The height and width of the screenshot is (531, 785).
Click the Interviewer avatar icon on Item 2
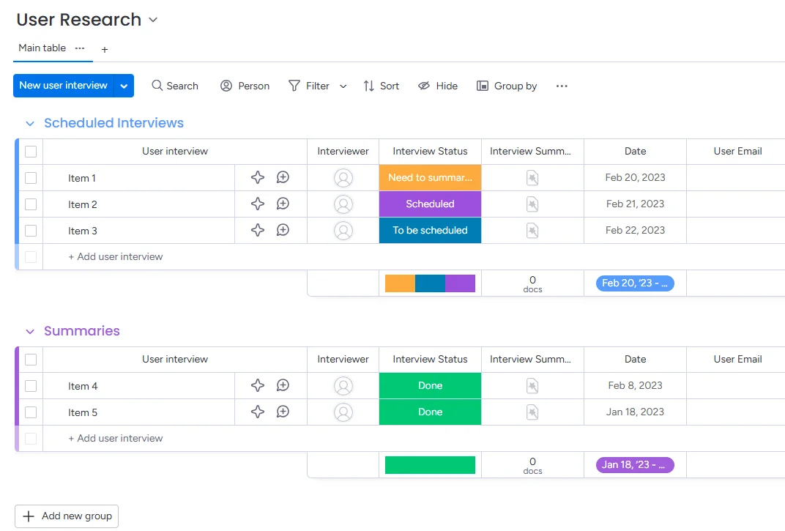click(342, 204)
